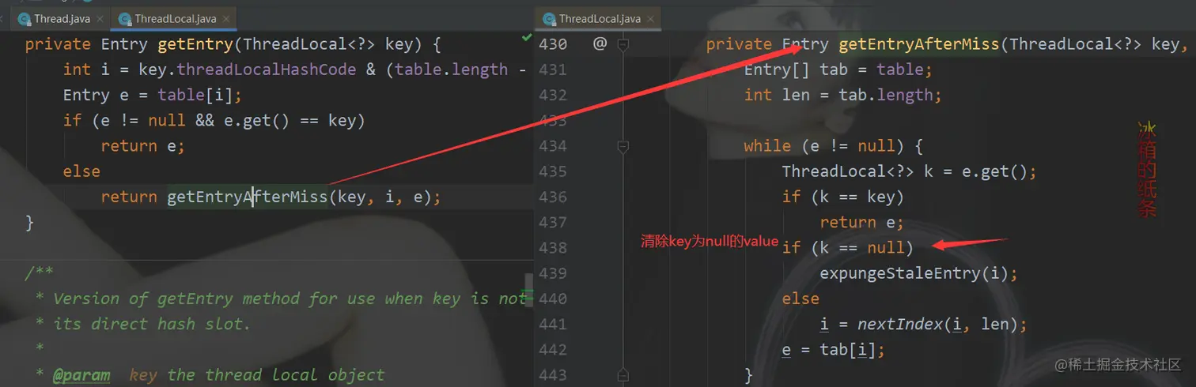Click line number 430 in the gutter

pos(553,45)
